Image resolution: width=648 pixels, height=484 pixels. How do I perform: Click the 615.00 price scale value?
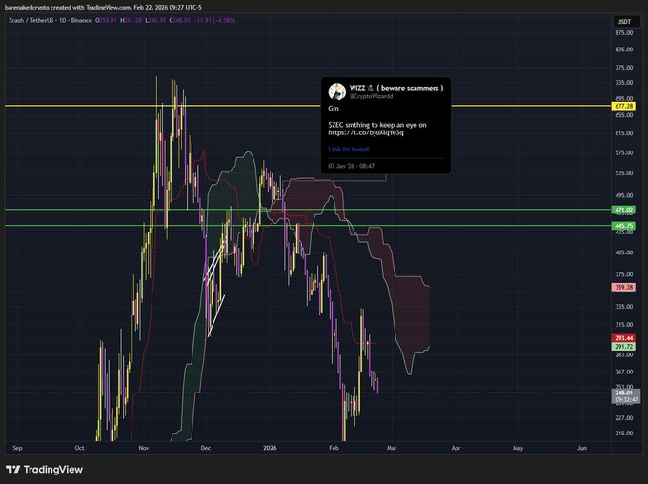[x=623, y=133]
